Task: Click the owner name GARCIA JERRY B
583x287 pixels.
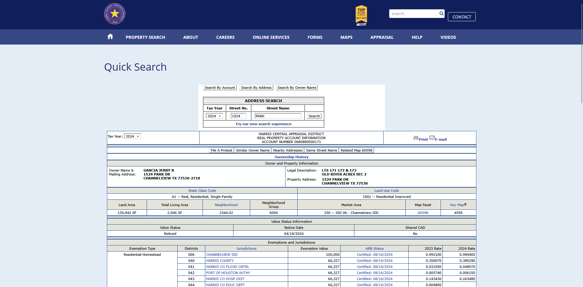Action: click(159, 170)
